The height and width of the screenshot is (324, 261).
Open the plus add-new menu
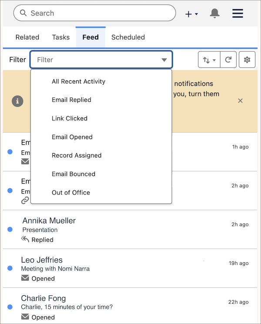point(191,14)
